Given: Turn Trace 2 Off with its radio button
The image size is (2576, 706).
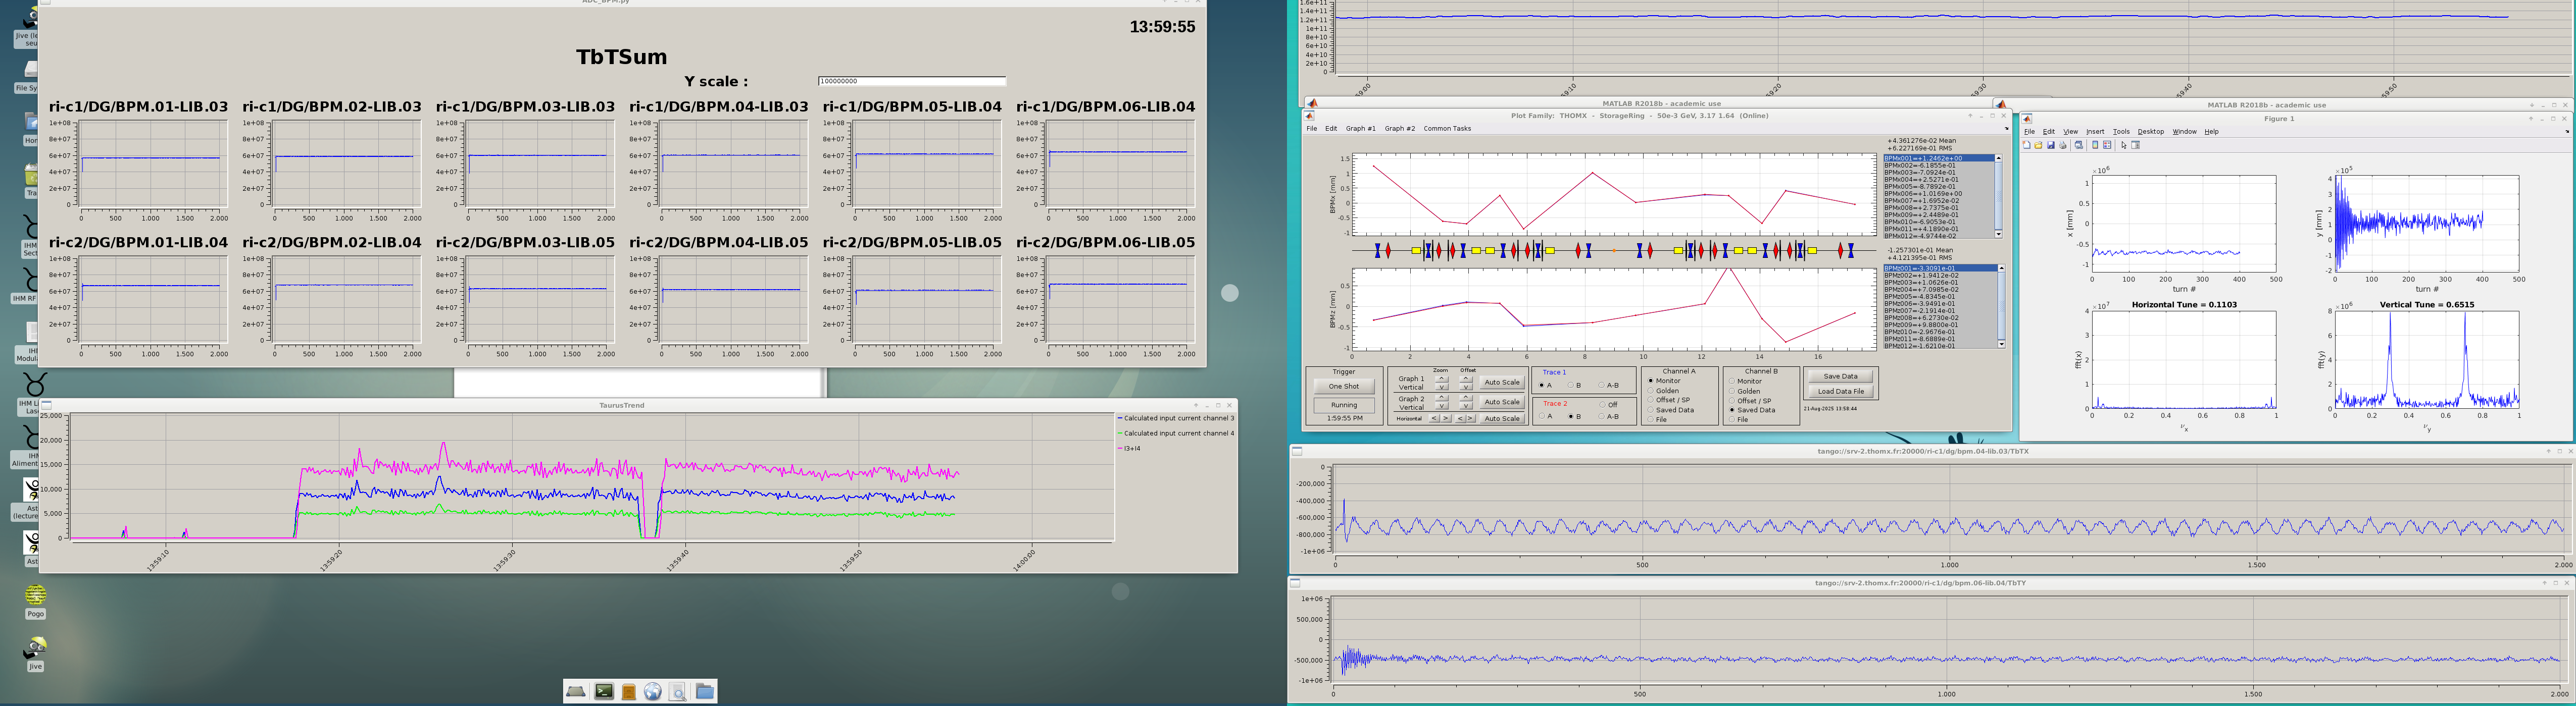Looking at the screenshot, I should 1604,405.
